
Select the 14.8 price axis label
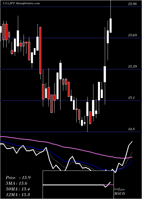pos(131,129)
